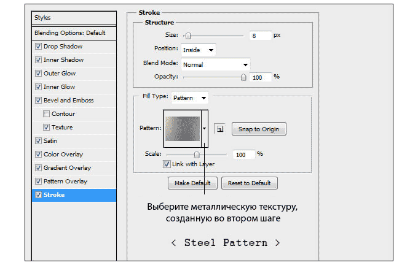The width and height of the screenshot is (418, 276).
Task: Click the Size value input field
Action: tap(260, 36)
